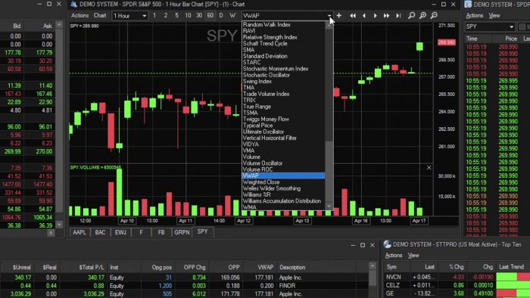Switch to the AAPL chart tab

[79, 232]
